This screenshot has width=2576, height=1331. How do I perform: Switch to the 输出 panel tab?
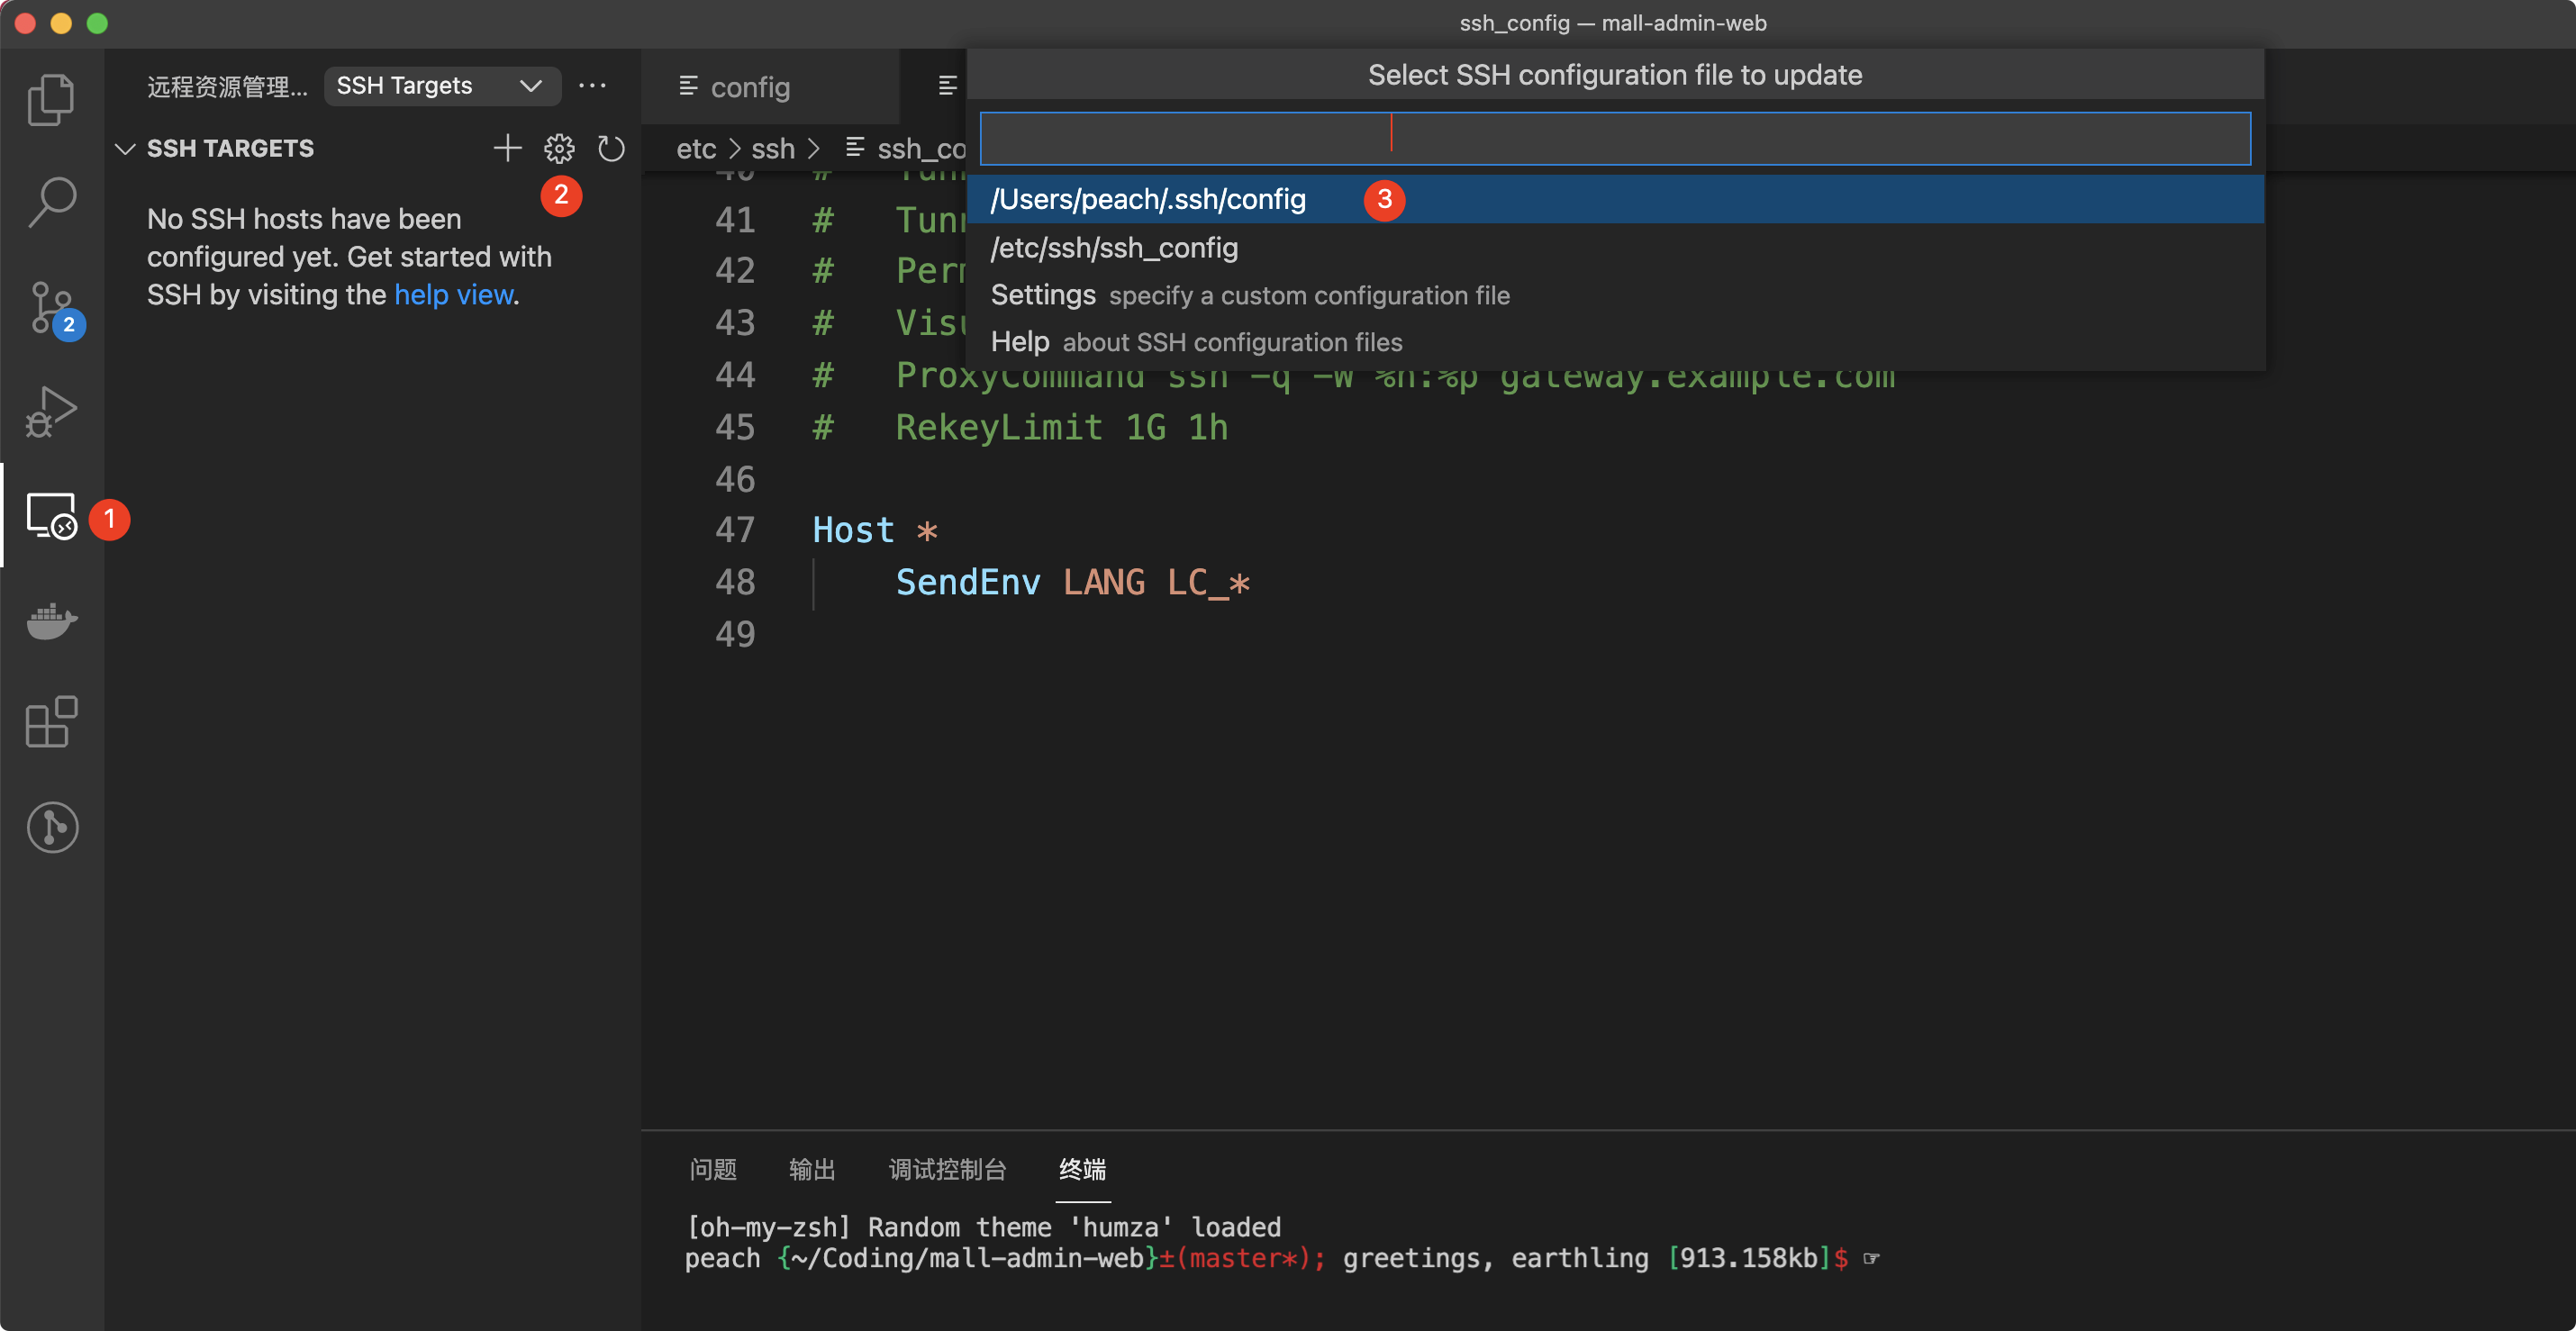811,1169
